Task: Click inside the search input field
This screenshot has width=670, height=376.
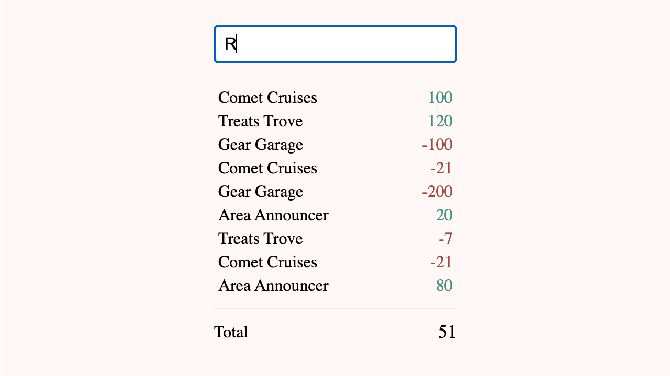Action: 335,44
